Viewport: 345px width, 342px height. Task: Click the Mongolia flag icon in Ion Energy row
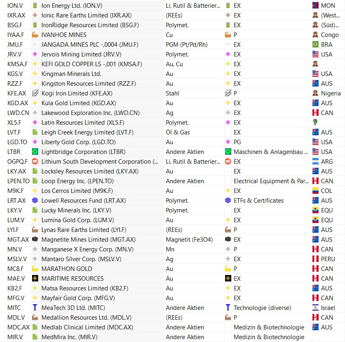point(315,6)
